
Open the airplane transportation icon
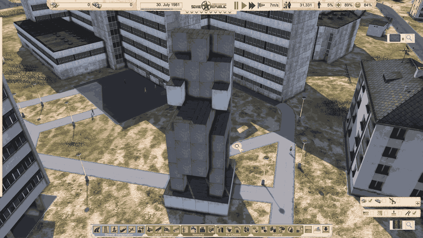(x=132, y=230)
